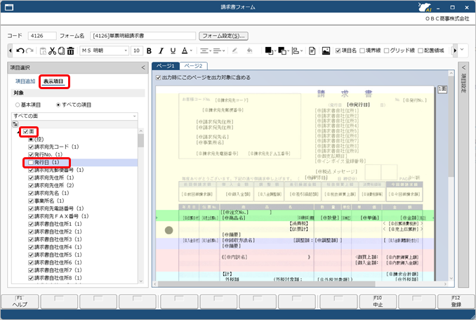This screenshot has height=320, width=476.
Task: Click the insert text document icon
Action: [312, 51]
